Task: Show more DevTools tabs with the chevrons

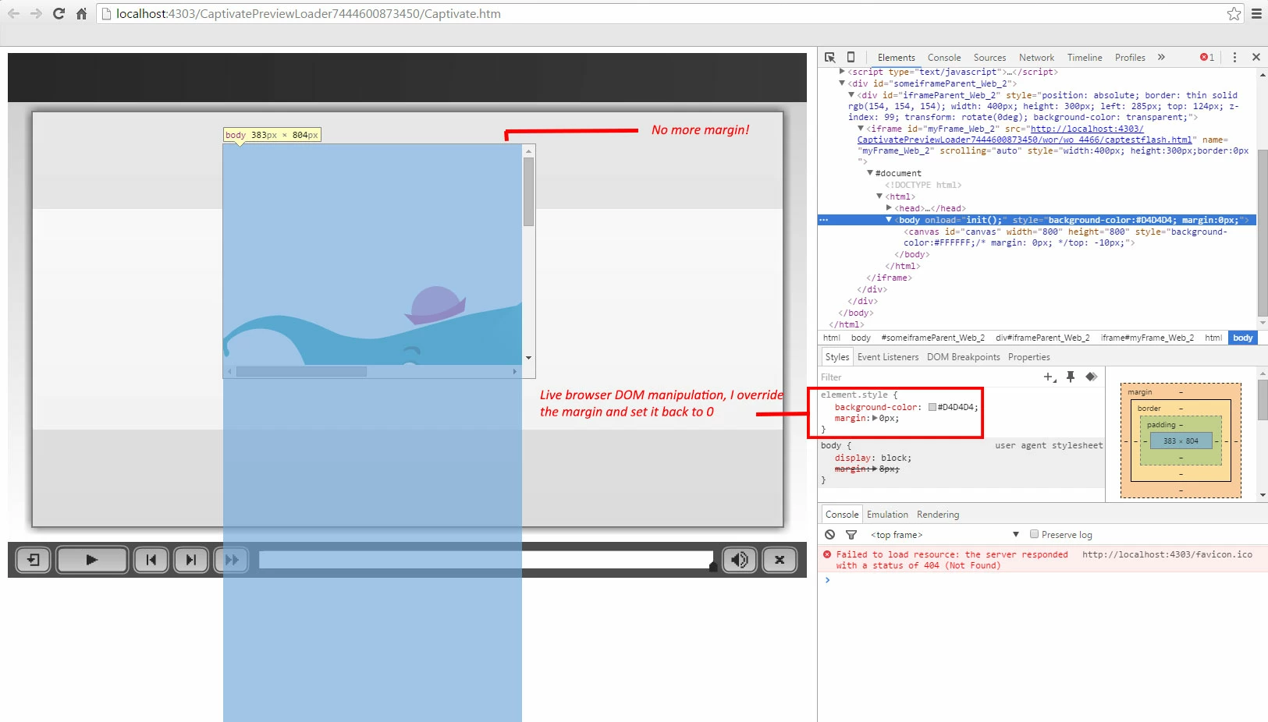Action: pyautogui.click(x=1161, y=57)
